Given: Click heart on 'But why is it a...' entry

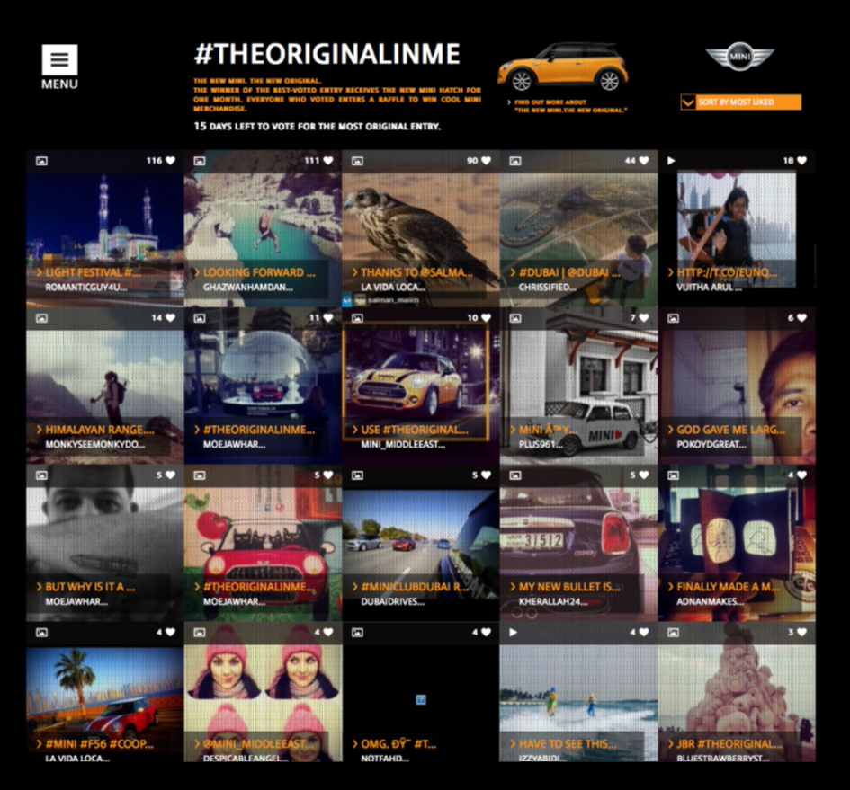Looking at the screenshot, I should tap(170, 475).
